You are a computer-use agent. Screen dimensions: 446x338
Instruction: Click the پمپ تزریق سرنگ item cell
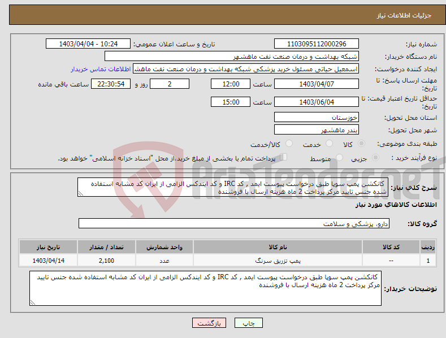(x=278, y=261)
